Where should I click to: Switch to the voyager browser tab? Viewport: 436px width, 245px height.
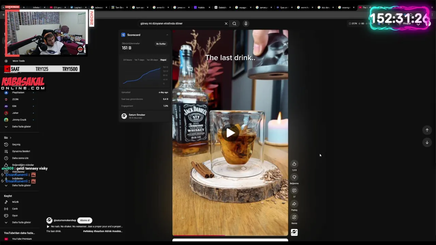(243, 7)
